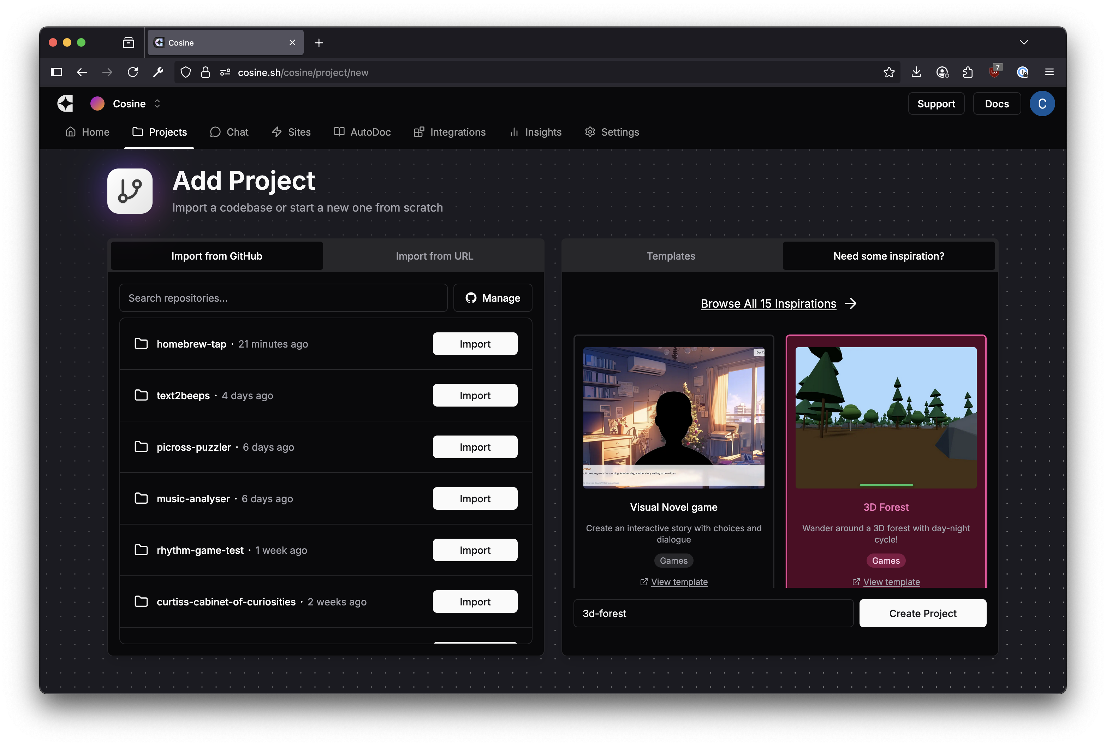1106x746 pixels.
Task: Click the Create Project button
Action: tap(922, 613)
